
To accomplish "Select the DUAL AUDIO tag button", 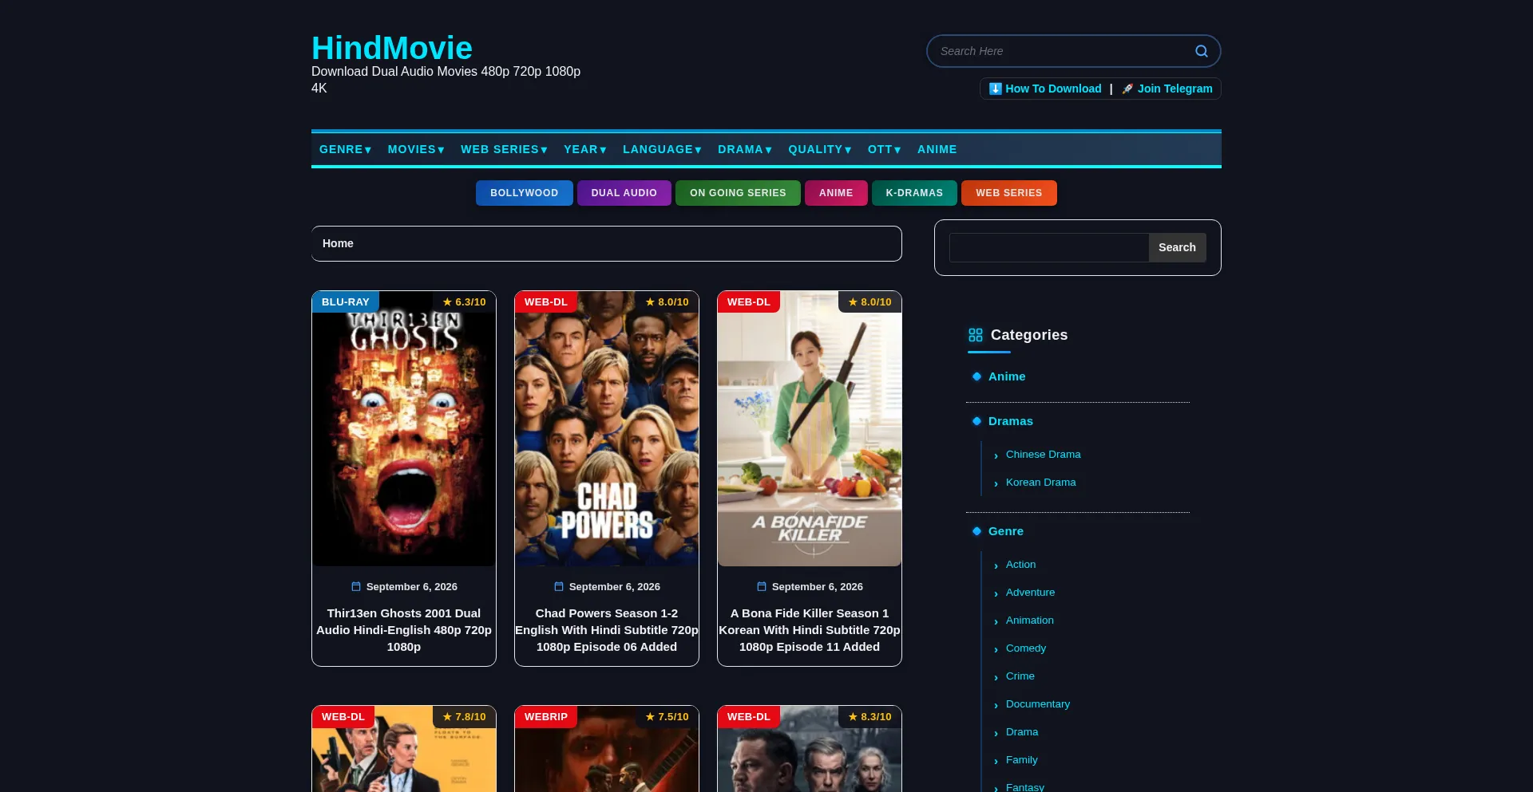I will (624, 193).
